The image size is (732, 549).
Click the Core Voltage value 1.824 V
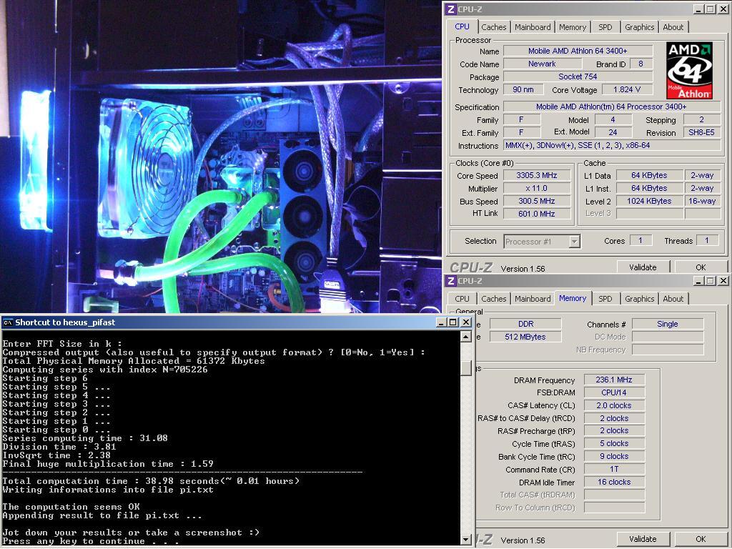[x=627, y=89]
